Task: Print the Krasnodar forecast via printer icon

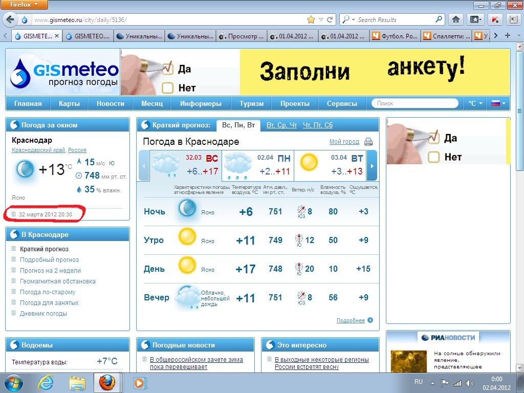Action: click(x=368, y=142)
